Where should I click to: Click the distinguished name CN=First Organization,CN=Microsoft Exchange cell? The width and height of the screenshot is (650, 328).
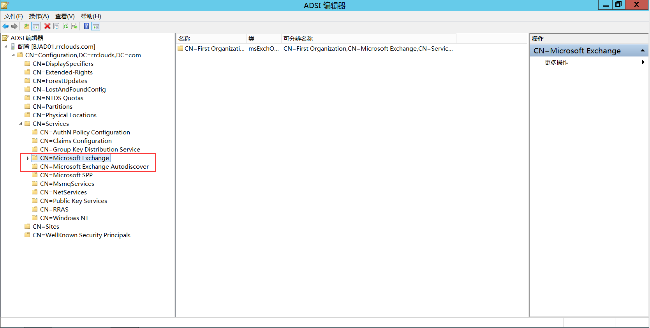point(368,48)
